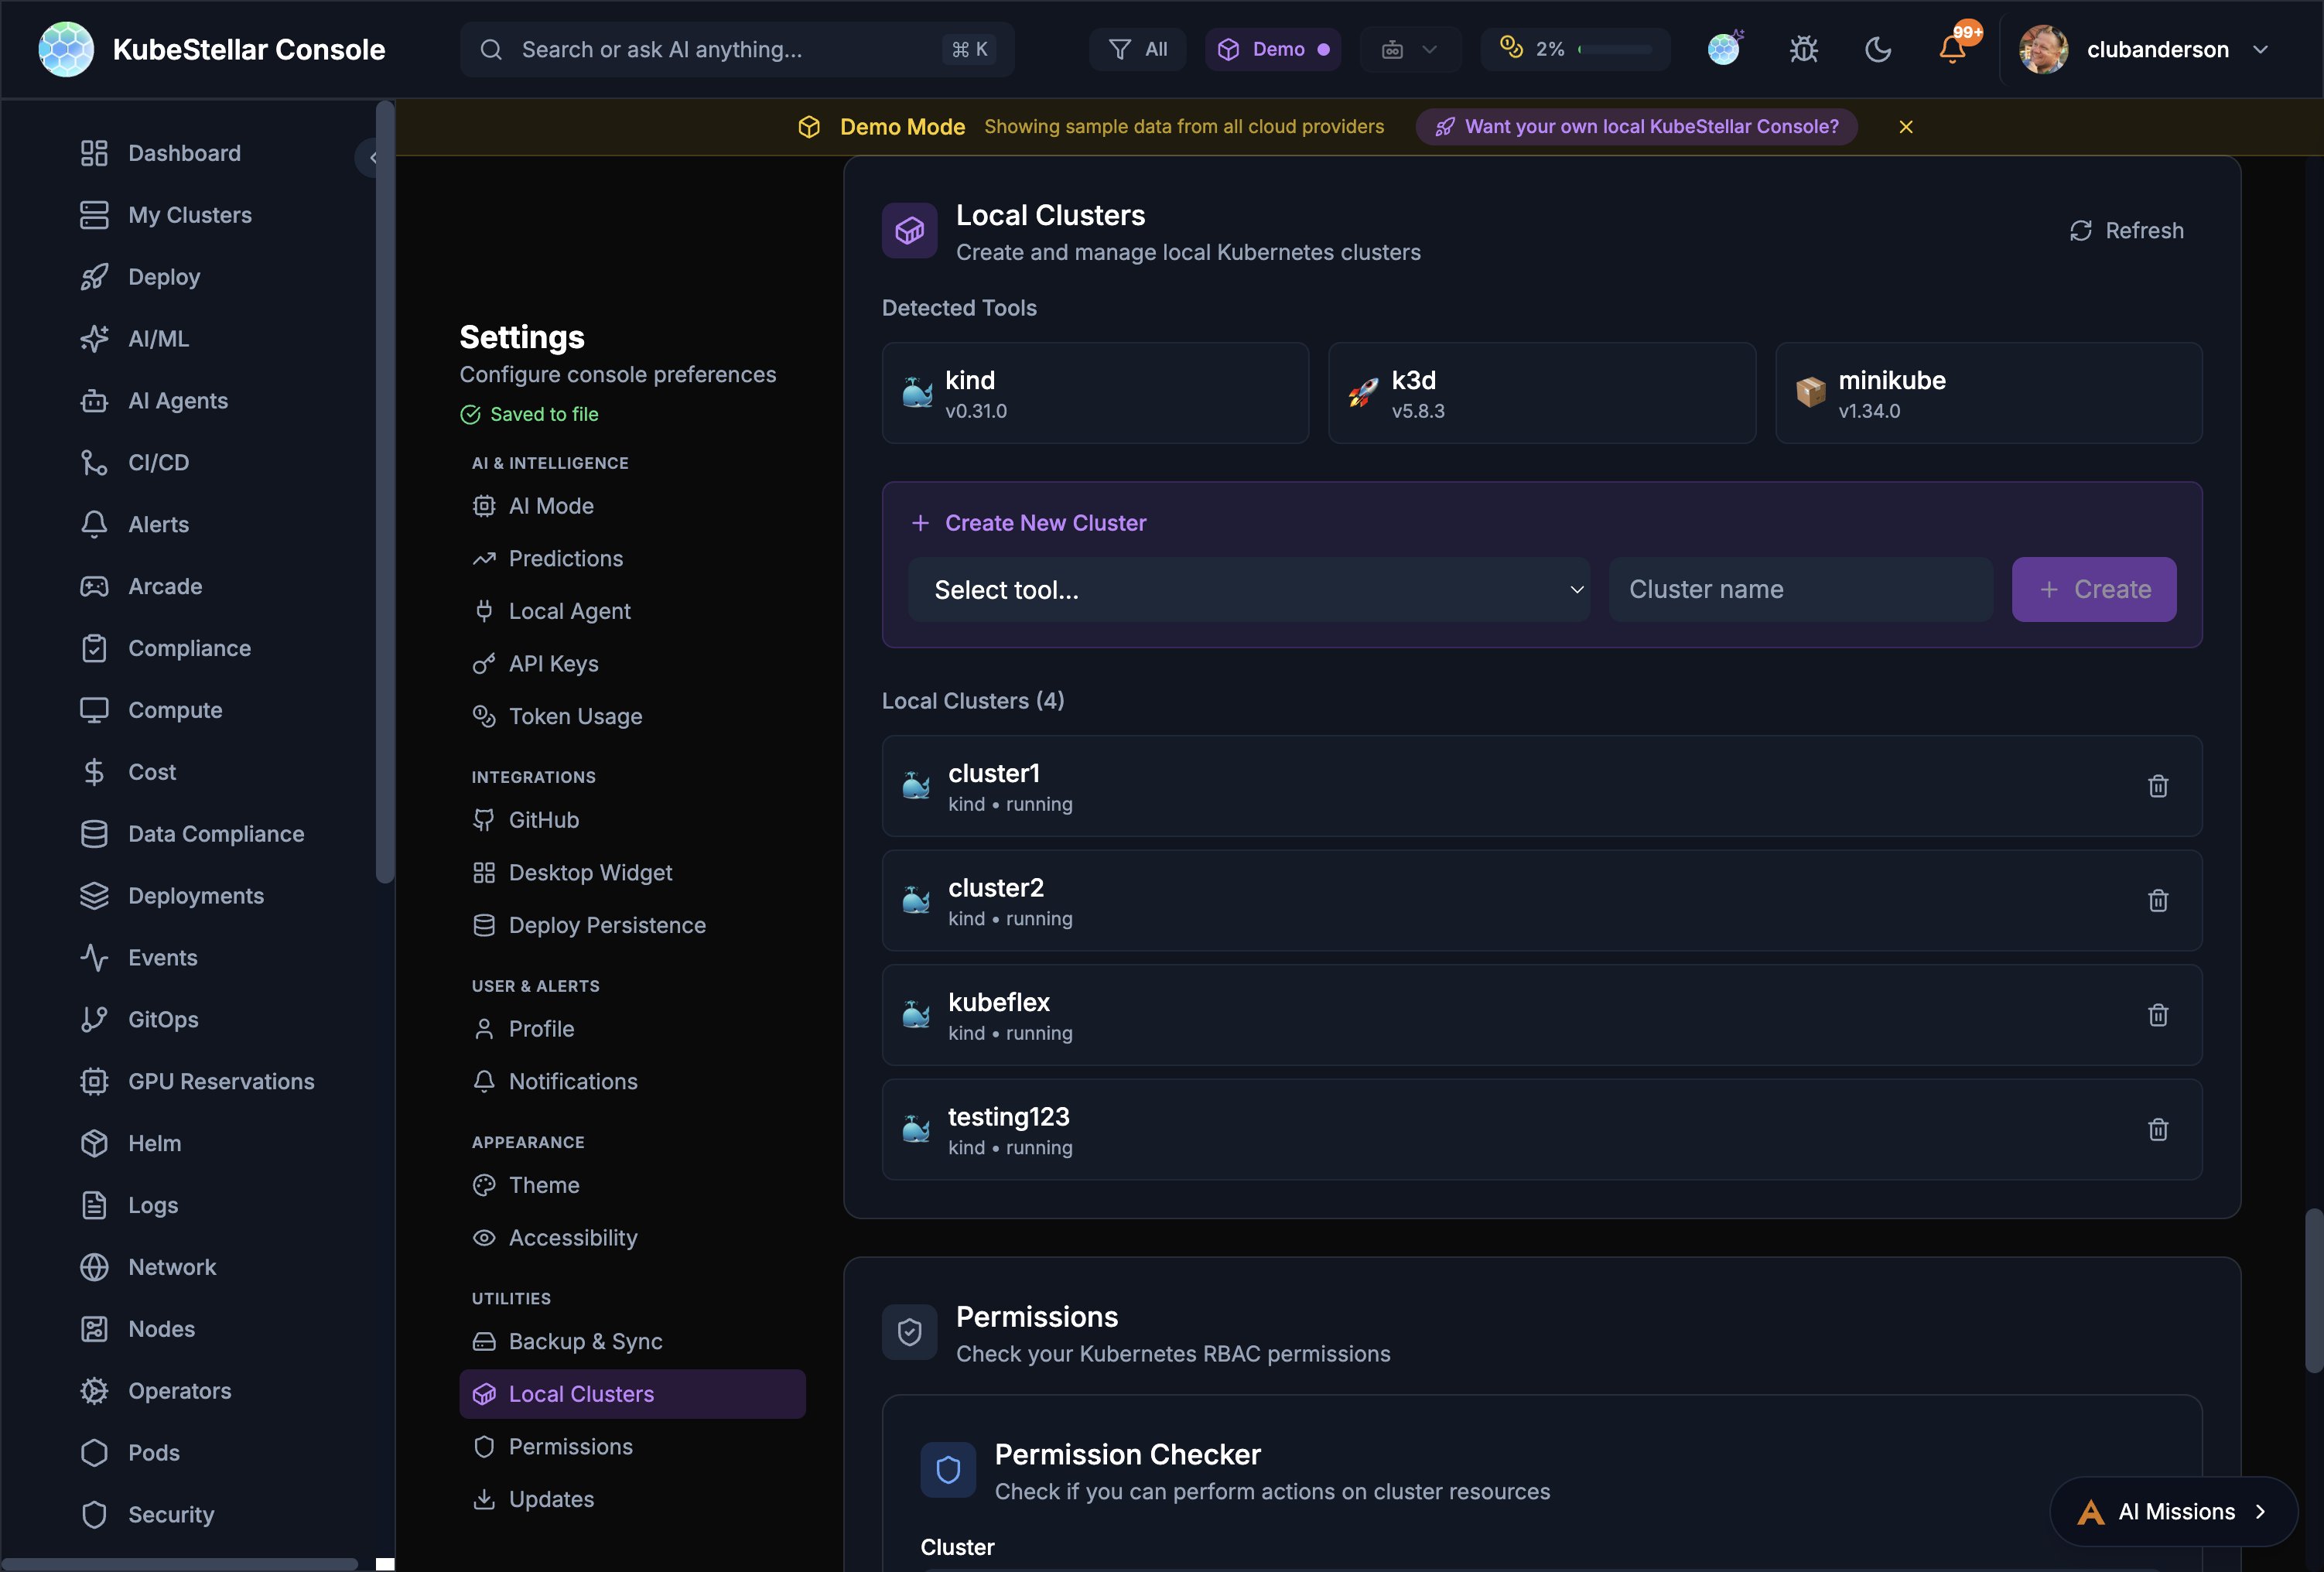Click the kubeflex cluster delete icon

pyautogui.click(x=2157, y=1015)
